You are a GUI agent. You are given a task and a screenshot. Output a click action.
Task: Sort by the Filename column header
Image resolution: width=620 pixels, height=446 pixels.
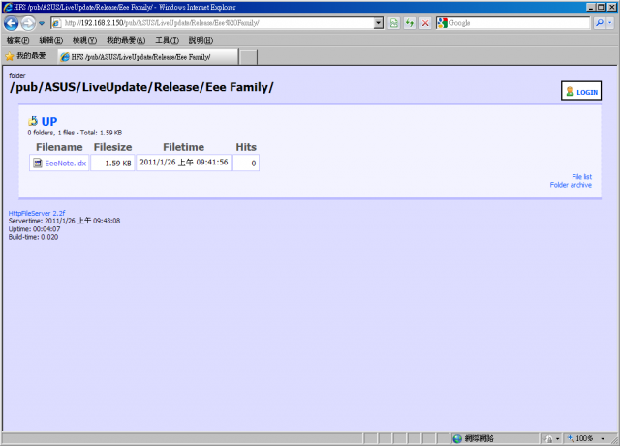click(x=59, y=147)
